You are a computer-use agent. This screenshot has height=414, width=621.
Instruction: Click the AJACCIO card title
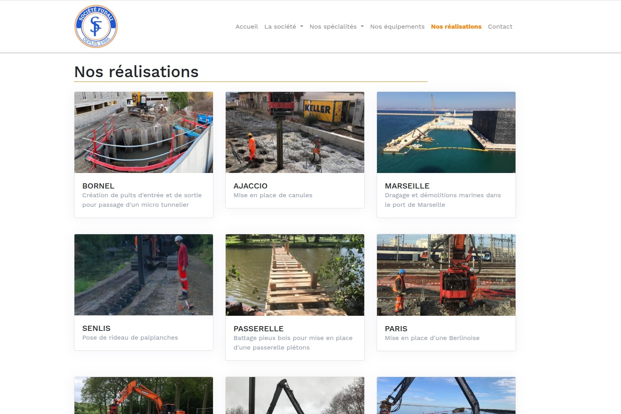(250, 186)
